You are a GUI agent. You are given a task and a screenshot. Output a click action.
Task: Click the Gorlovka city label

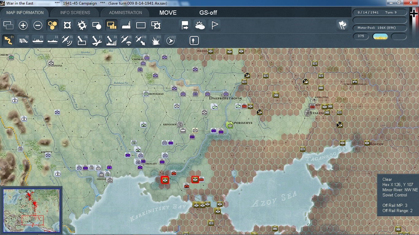[x=321, y=97]
